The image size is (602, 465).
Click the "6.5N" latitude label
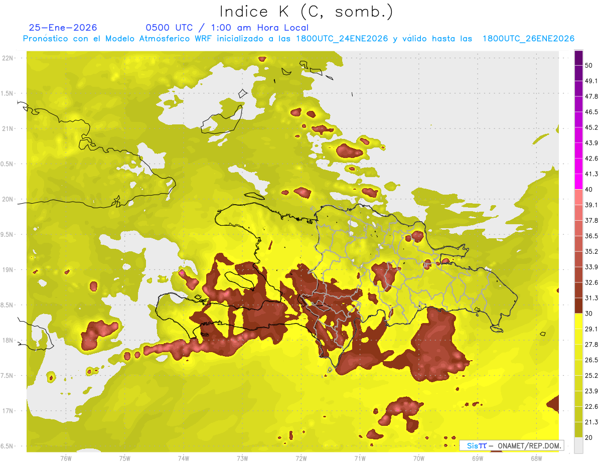(8, 446)
